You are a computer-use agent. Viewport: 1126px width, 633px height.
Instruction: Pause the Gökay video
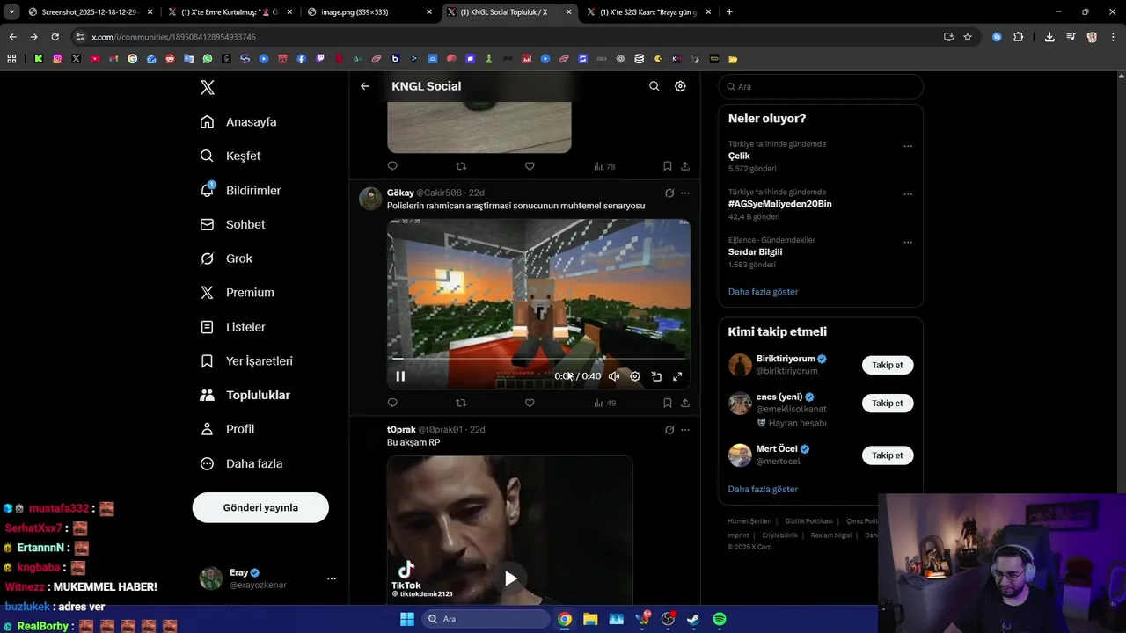click(x=400, y=376)
